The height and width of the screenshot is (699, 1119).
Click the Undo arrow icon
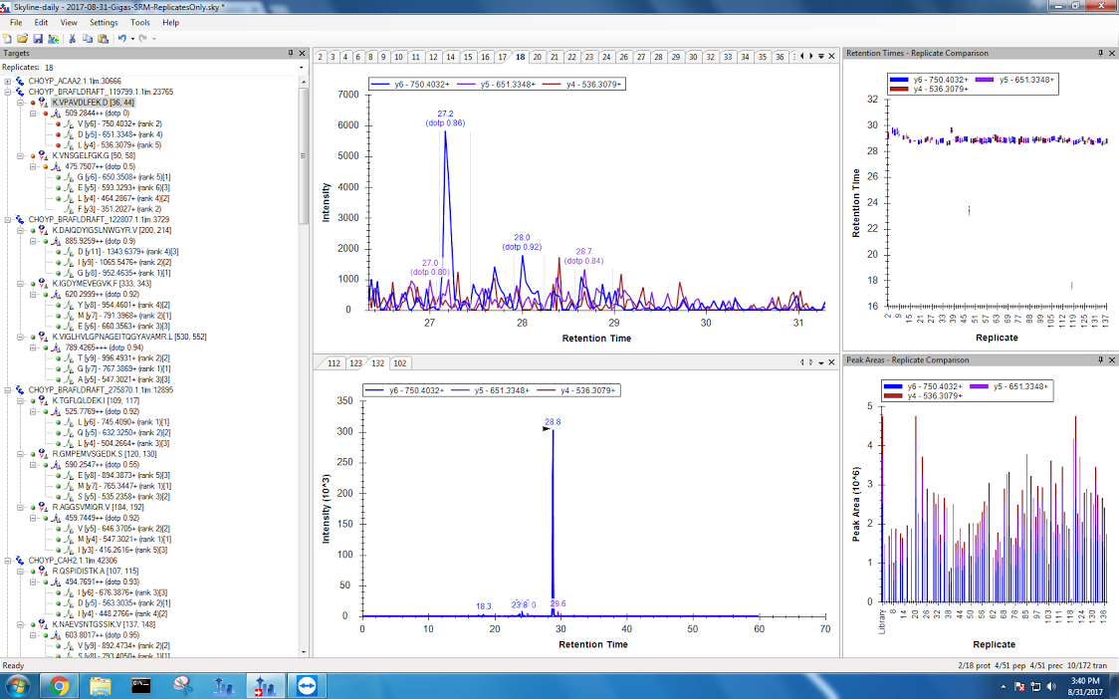pyautogui.click(x=121, y=38)
